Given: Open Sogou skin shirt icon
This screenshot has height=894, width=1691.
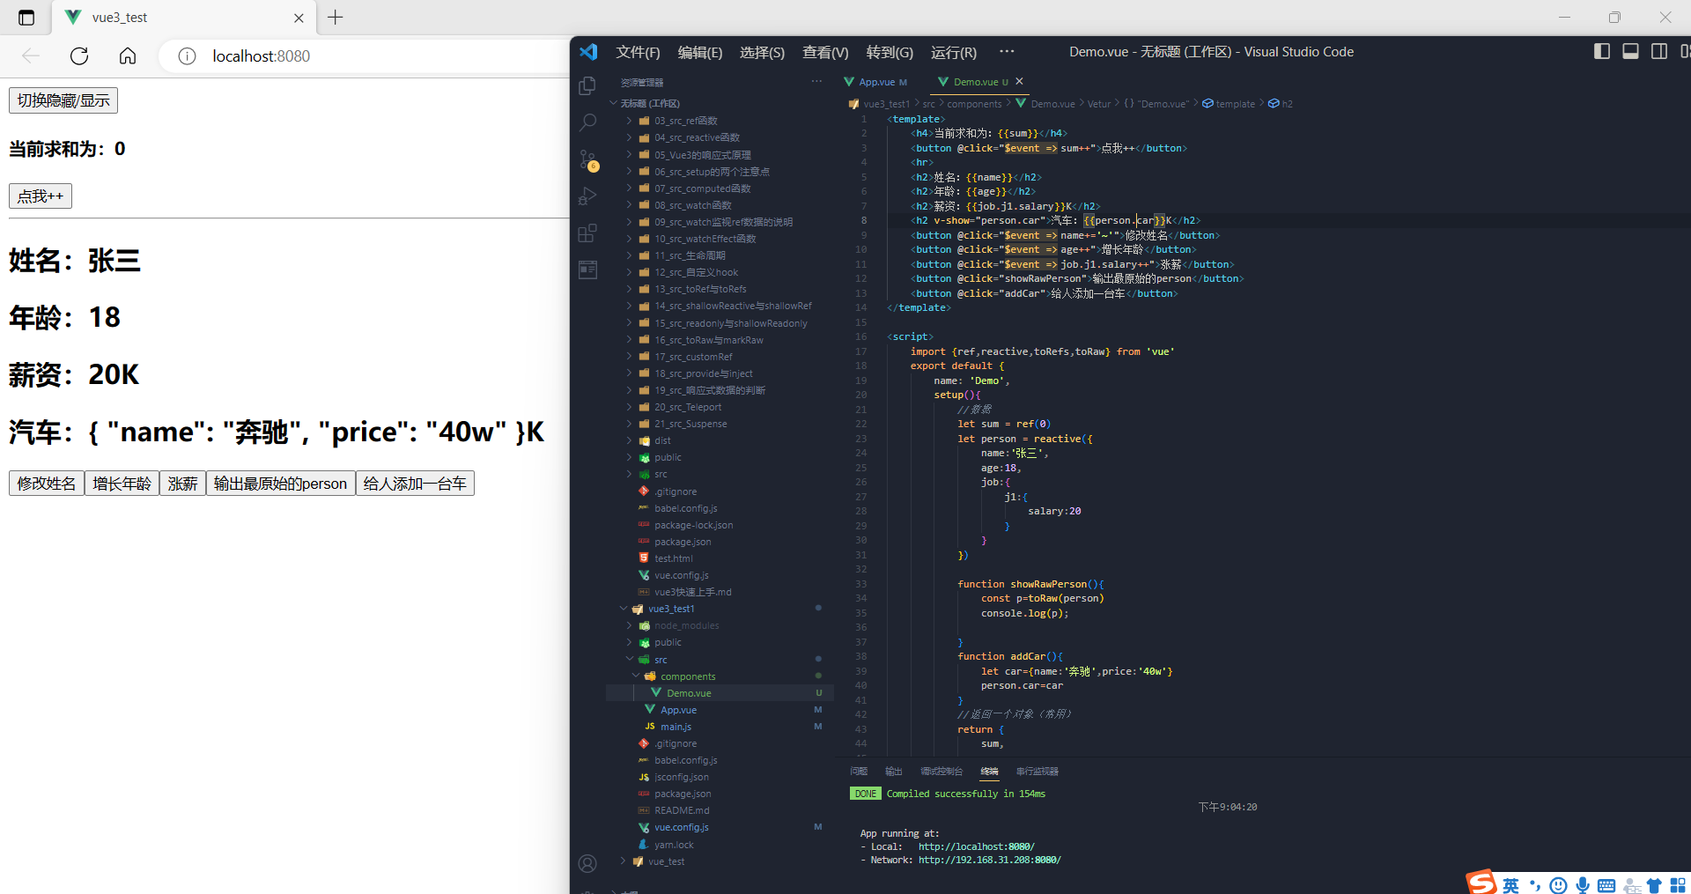Looking at the screenshot, I should (x=1654, y=885).
